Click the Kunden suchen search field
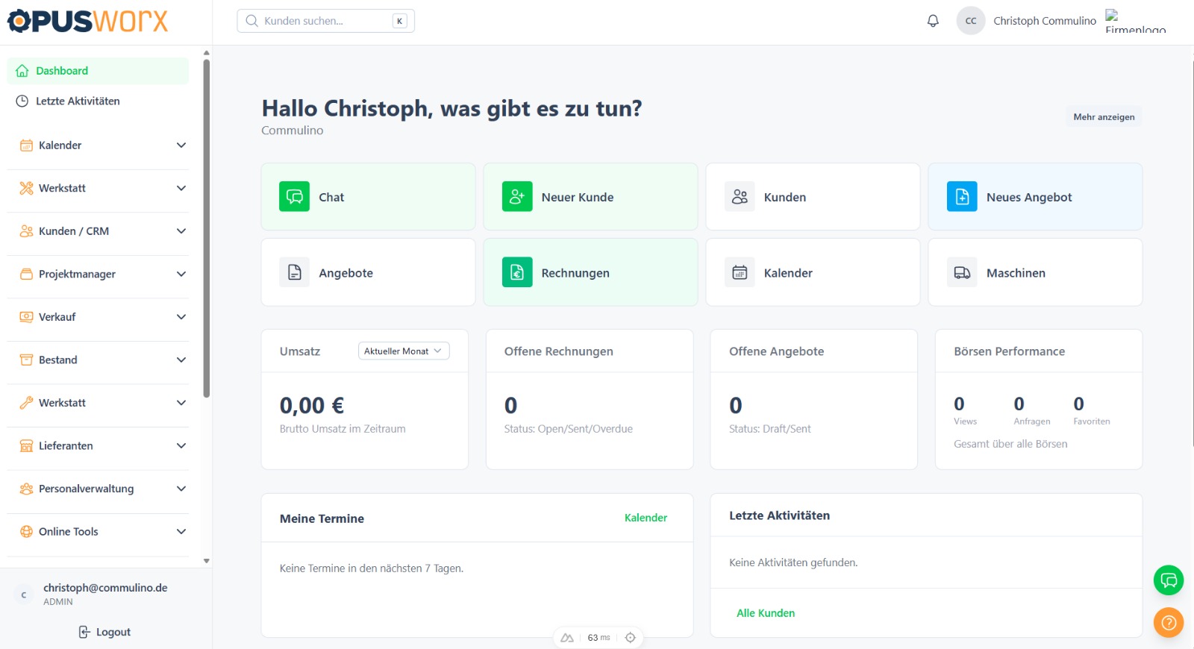This screenshot has height=649, width=1194. click(x=325, y=21)
